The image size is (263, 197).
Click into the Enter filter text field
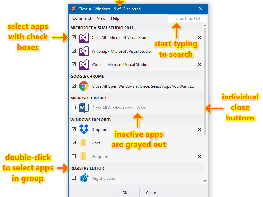pos(190,18)
